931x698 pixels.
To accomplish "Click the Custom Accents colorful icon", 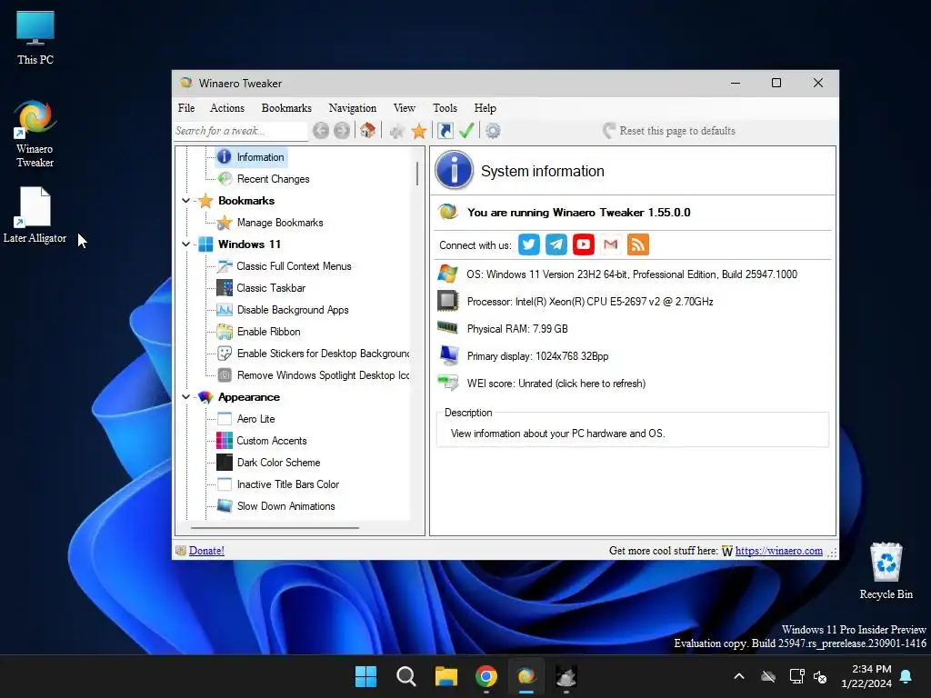I will coord(225,441).
